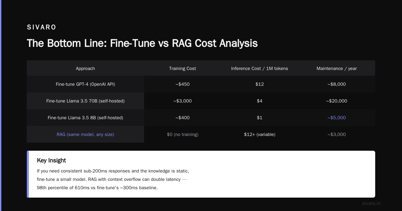Click the line starting "fine-tune a small model"
The image size is (402, 211).
coord(112,179)
